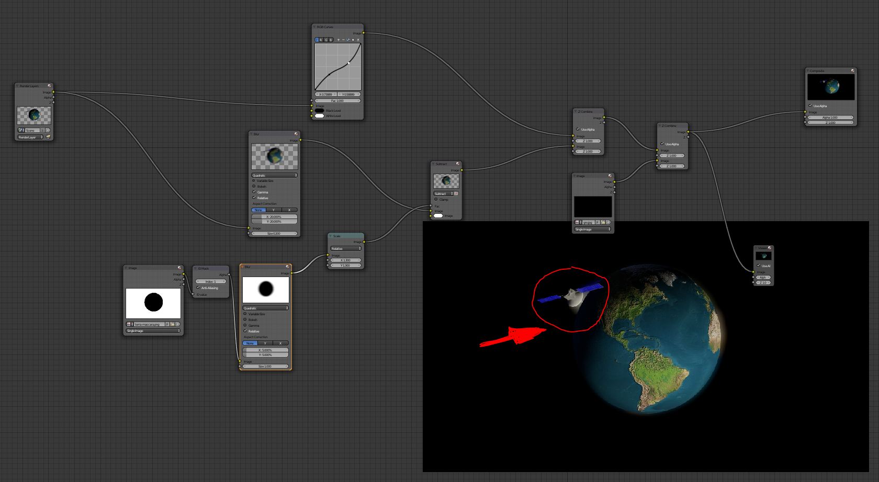Click the Y 1.300 field on Scale node
Viewport: 879px width, 482px height.
(345, 265)
